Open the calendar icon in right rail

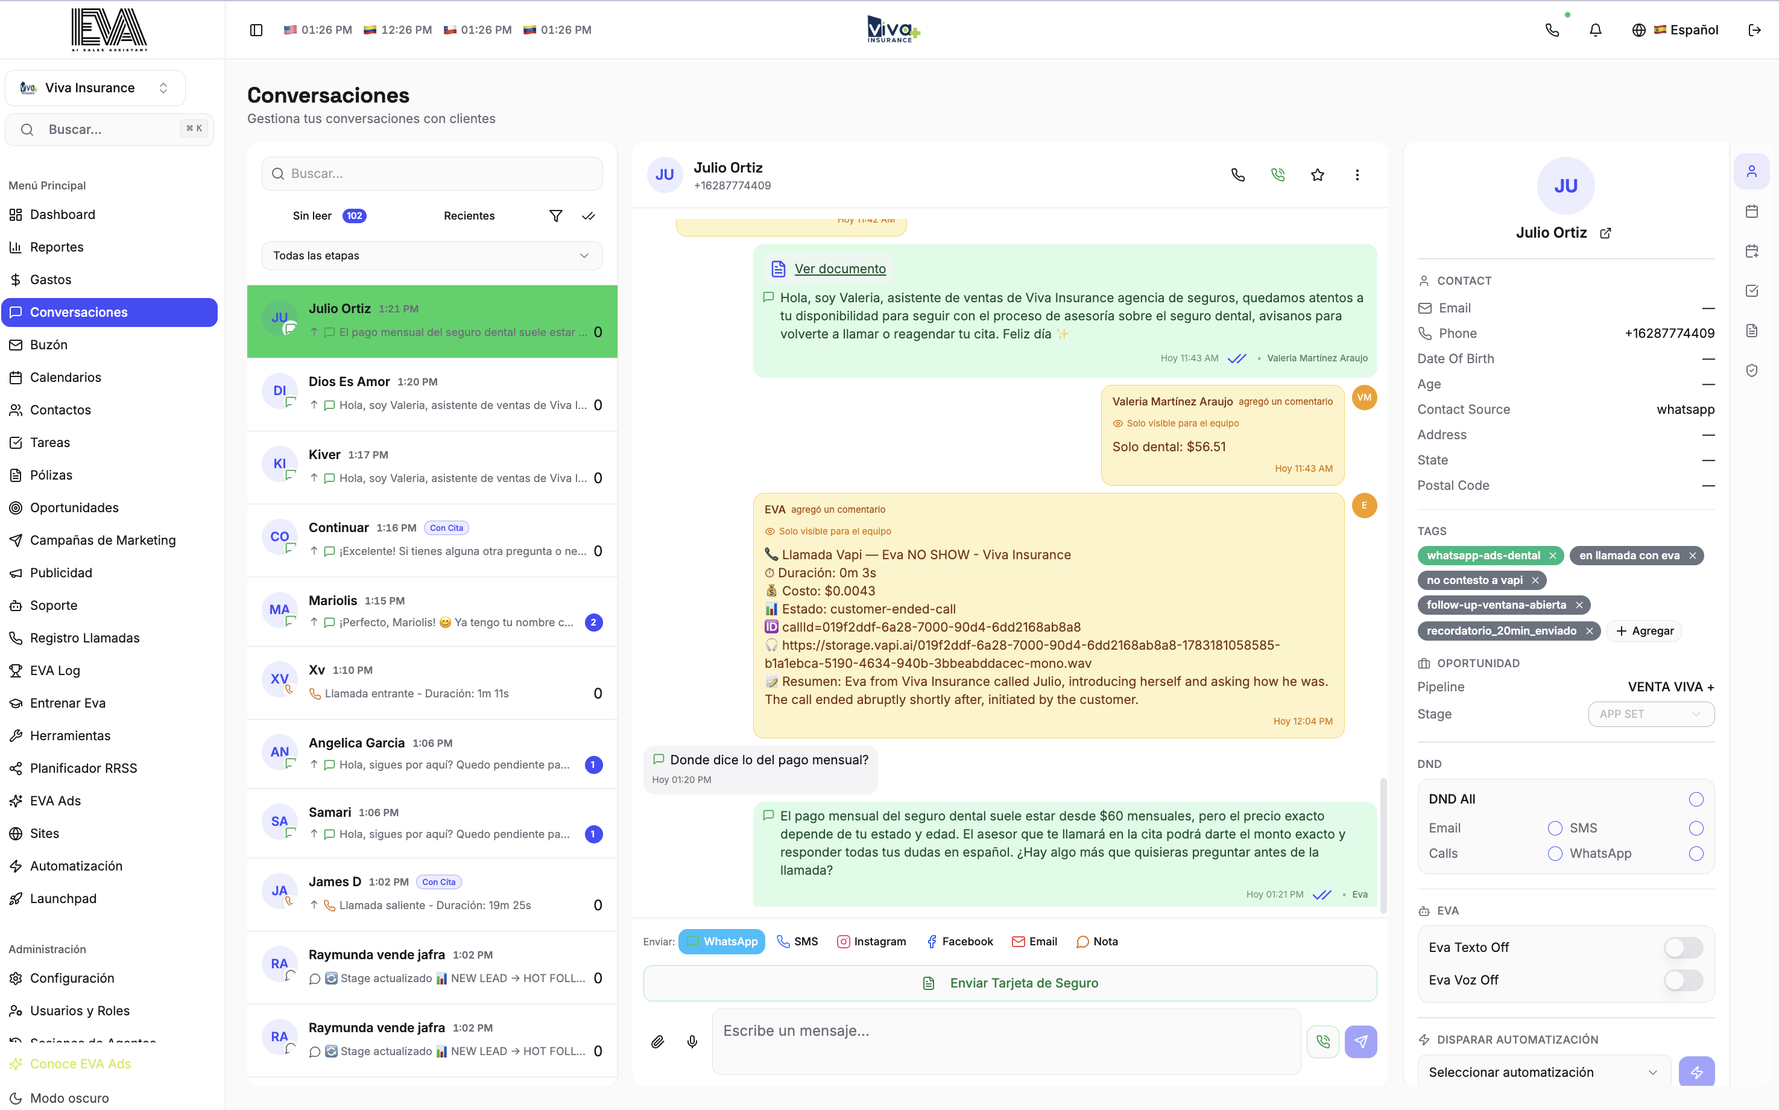tap(1752, 211)
